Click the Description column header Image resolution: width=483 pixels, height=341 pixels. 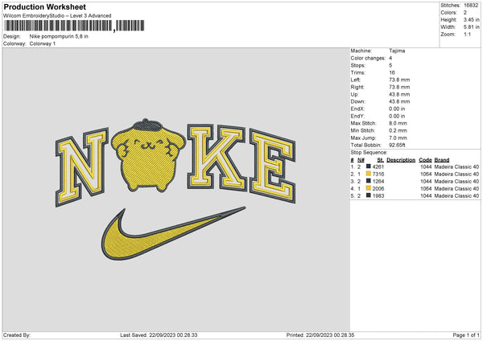coord(401,160)
